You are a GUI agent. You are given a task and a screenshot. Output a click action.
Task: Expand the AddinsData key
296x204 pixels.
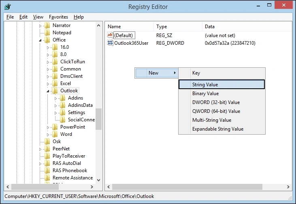click(x=56, y=106)
